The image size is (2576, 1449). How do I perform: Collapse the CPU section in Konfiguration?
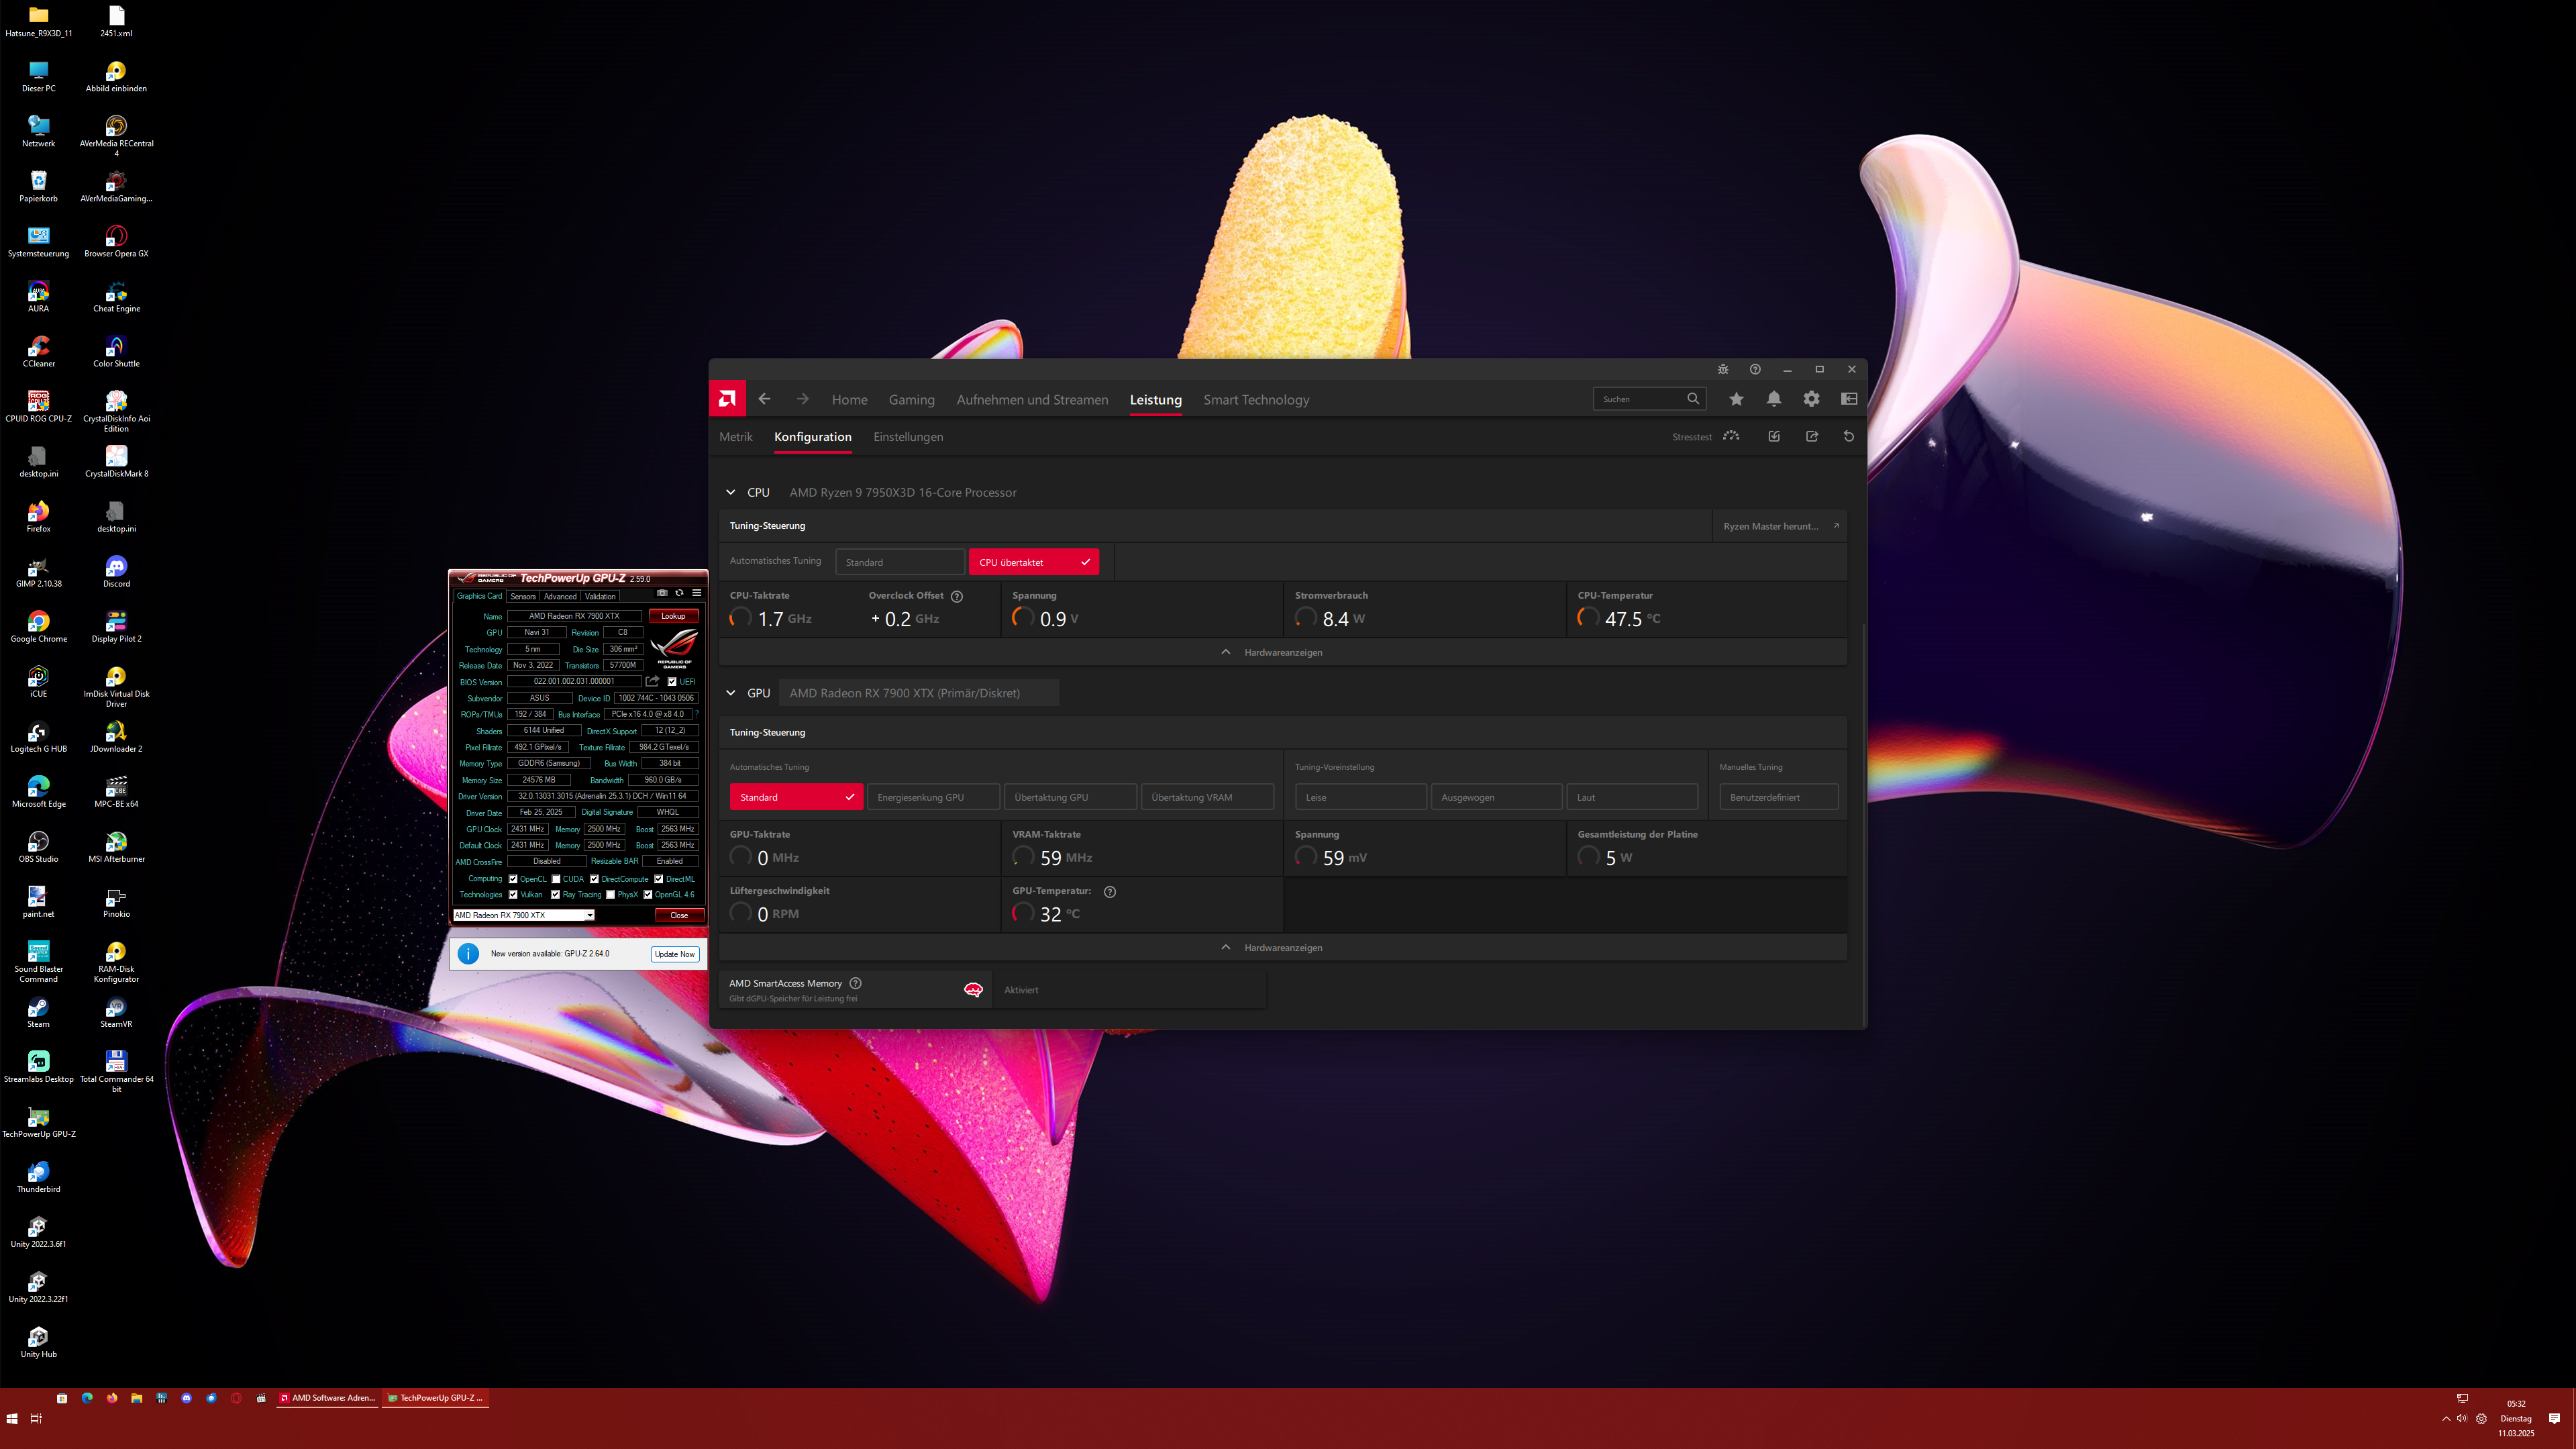tap(731, 492)
